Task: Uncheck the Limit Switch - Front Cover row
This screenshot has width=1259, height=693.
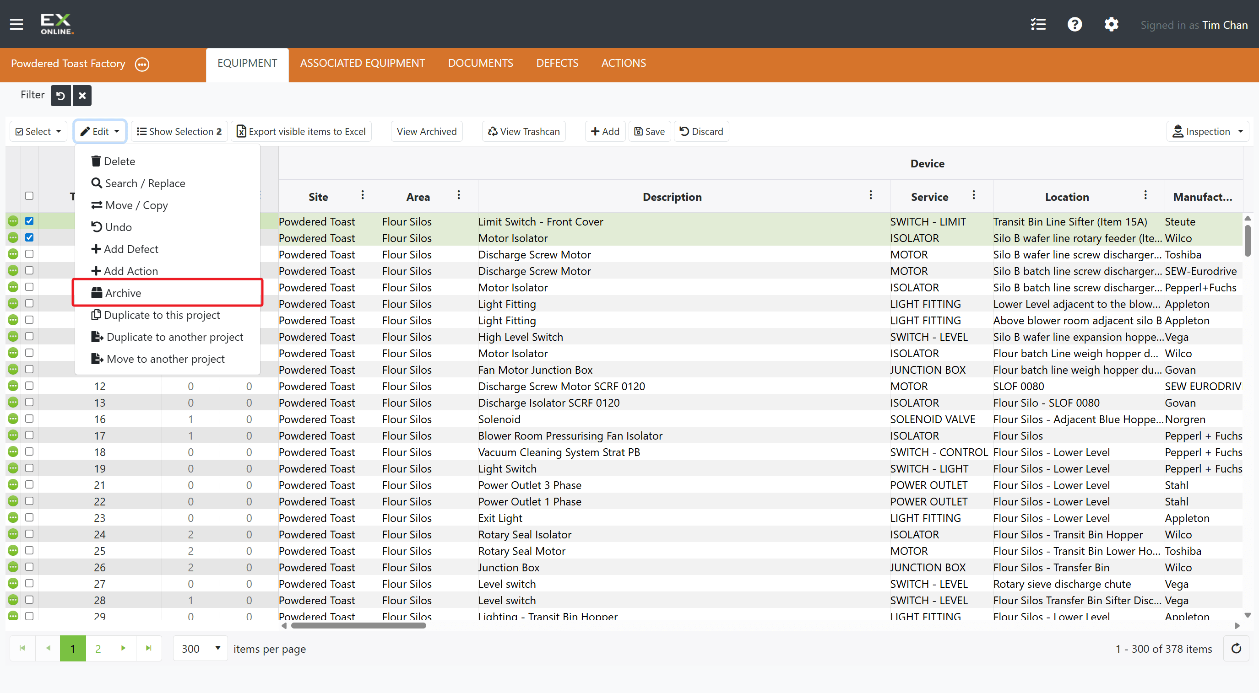Action: pos(29,221)
